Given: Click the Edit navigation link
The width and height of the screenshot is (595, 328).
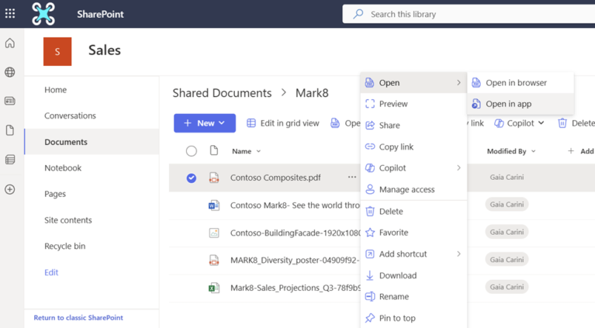Looking at the screenshot, I should (x=51, y=272).
